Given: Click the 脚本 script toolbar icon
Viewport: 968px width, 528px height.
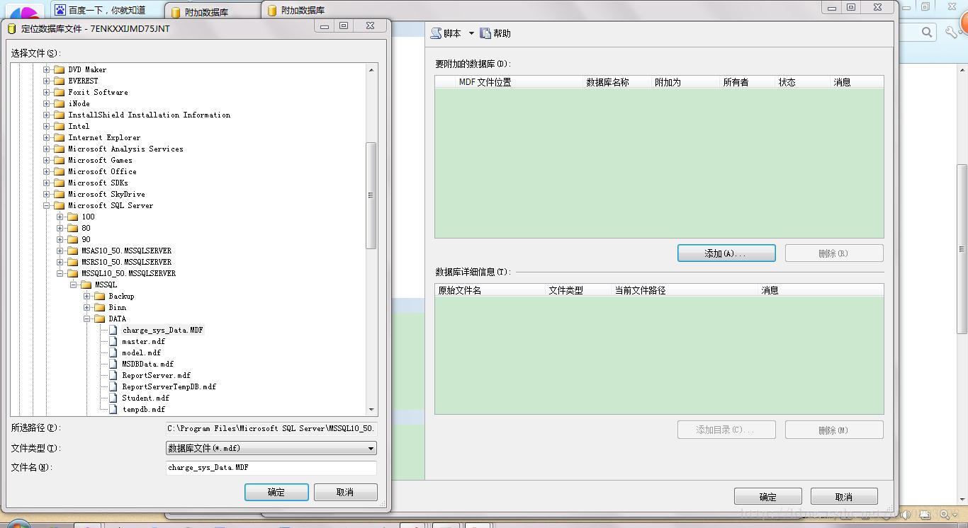Looking at the screenshot, I should tap(437, 33).
